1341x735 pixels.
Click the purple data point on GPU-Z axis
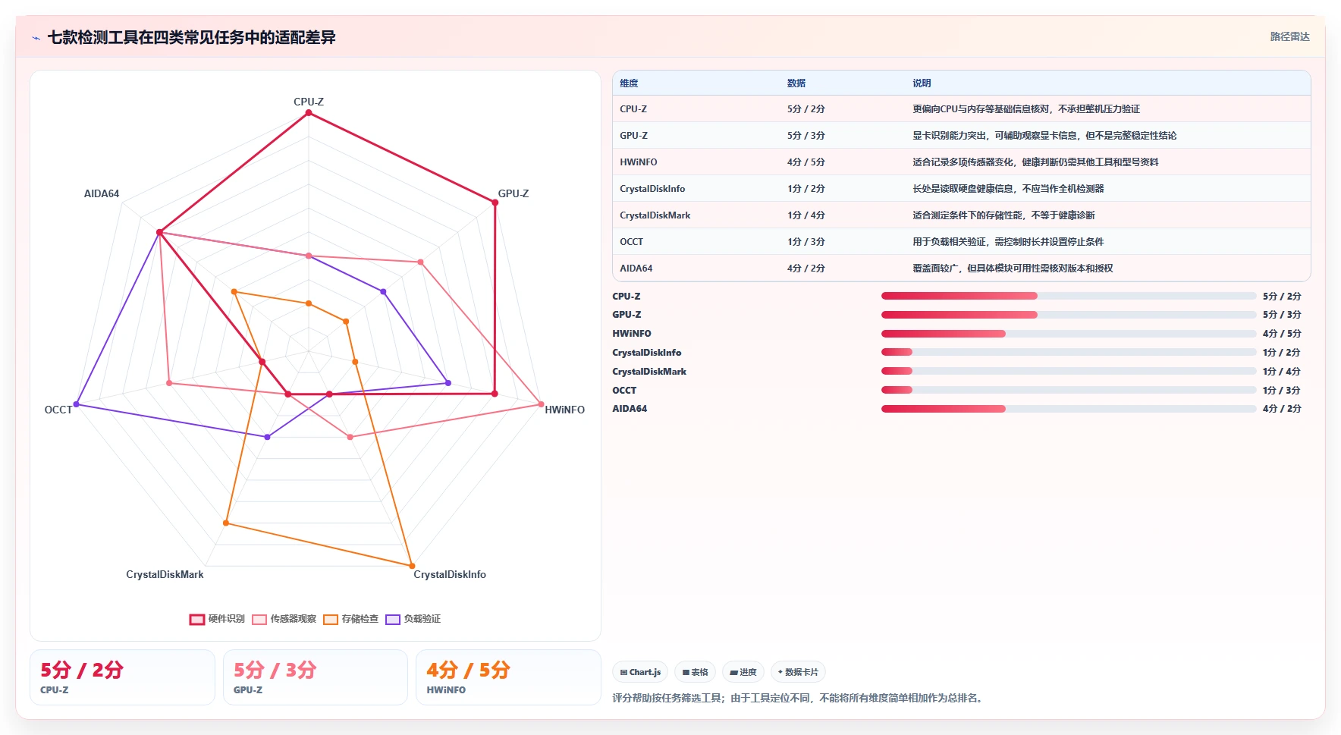coord(383,291)
